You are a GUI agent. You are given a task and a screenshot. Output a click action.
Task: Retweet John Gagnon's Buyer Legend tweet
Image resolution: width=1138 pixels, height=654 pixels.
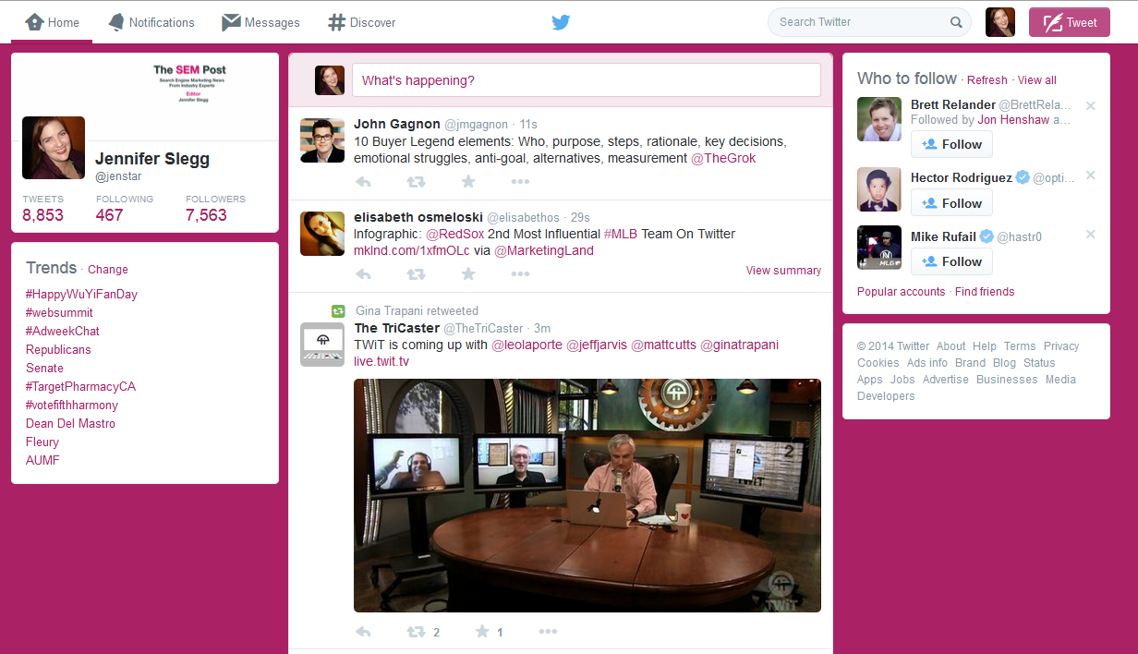[417, 182]
